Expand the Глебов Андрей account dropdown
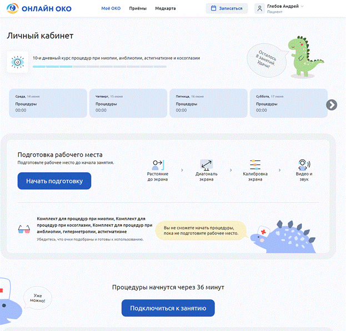Screen dimensions: 346x331 [302, 6]
